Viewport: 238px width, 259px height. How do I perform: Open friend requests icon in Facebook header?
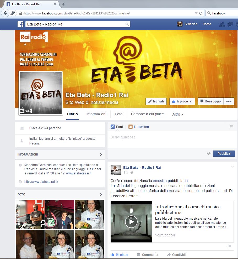(x=222, y=24)
